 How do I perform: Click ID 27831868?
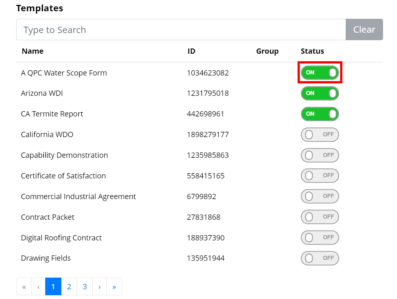point(203,217)
